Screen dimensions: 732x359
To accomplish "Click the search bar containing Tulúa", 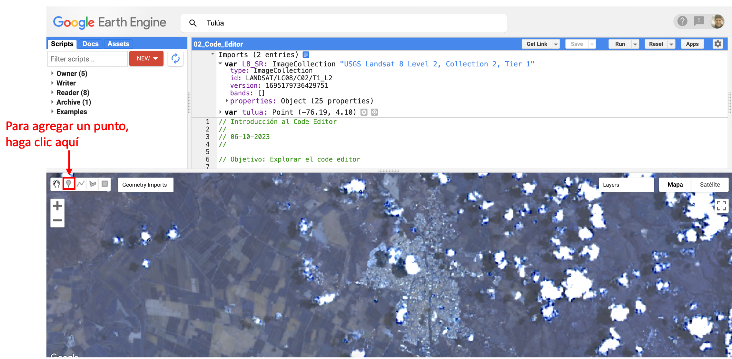I will (x=344, y=23).
